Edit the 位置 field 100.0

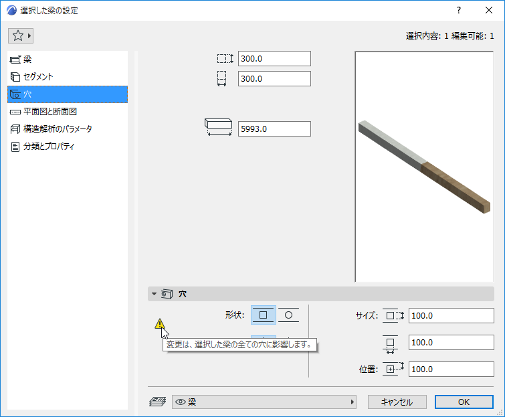[451, 369]
